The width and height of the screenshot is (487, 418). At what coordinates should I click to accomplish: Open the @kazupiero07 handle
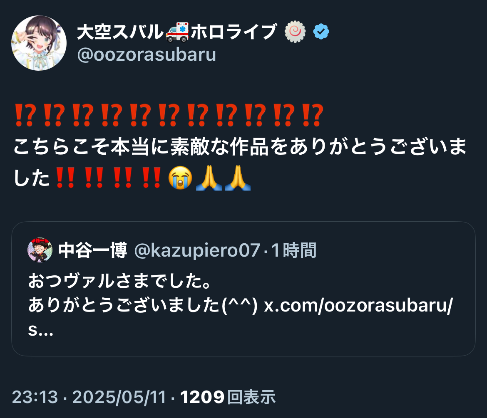pyautogui.click(x=197, y=250)
